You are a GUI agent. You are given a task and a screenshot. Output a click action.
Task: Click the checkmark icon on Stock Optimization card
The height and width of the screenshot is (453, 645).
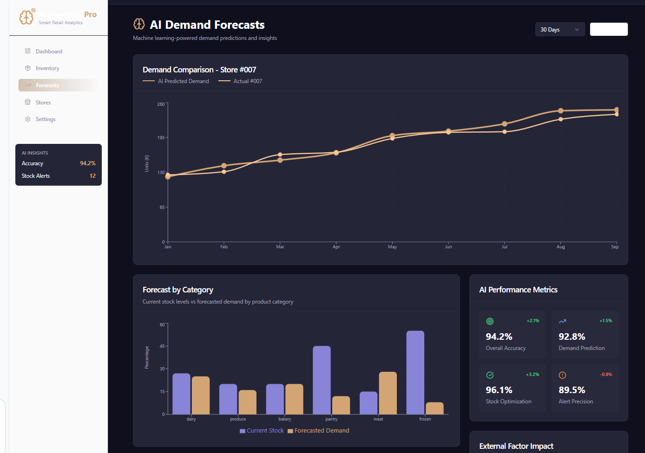click(x=490, y=375)
